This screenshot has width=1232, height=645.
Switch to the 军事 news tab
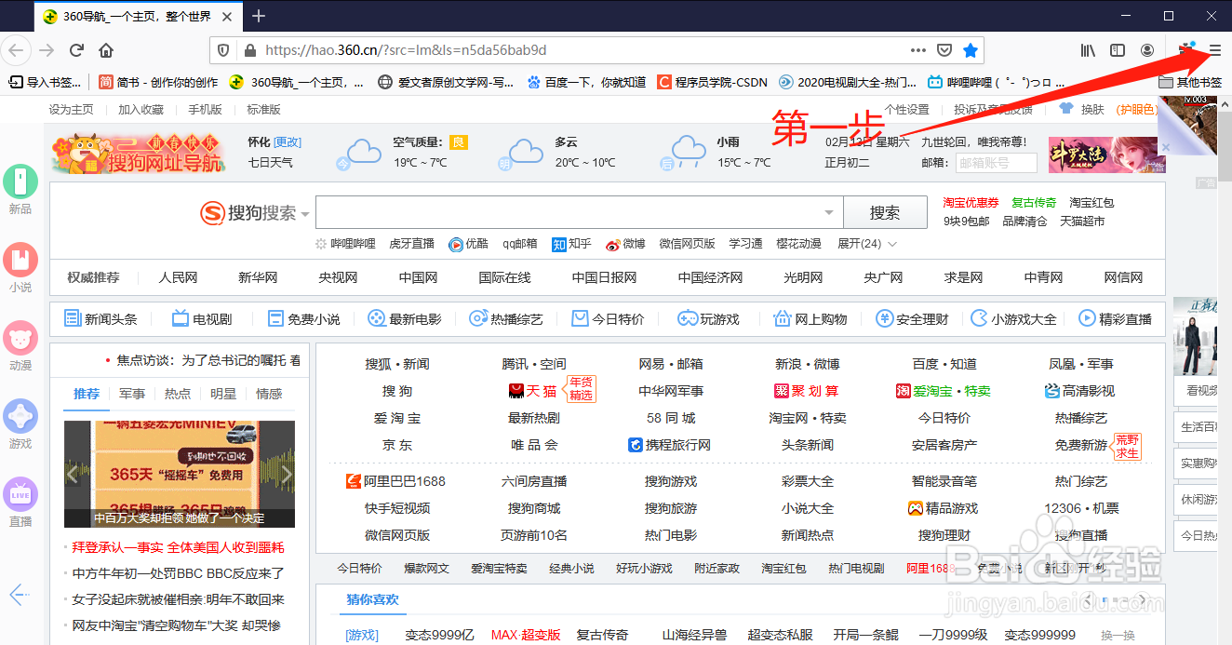point(132,394)
